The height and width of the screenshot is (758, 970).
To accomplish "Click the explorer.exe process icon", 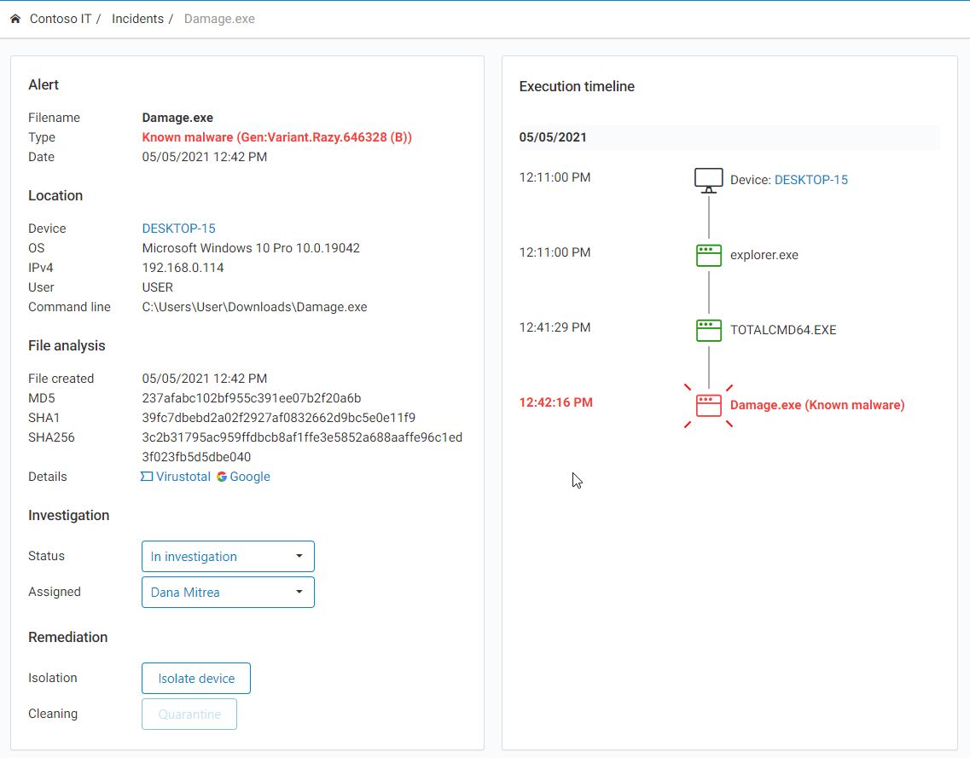I will [708, 255].
